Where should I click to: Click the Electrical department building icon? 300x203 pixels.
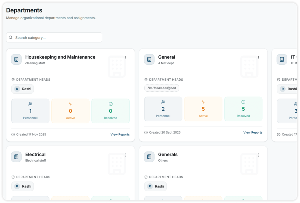coord(16,157)
